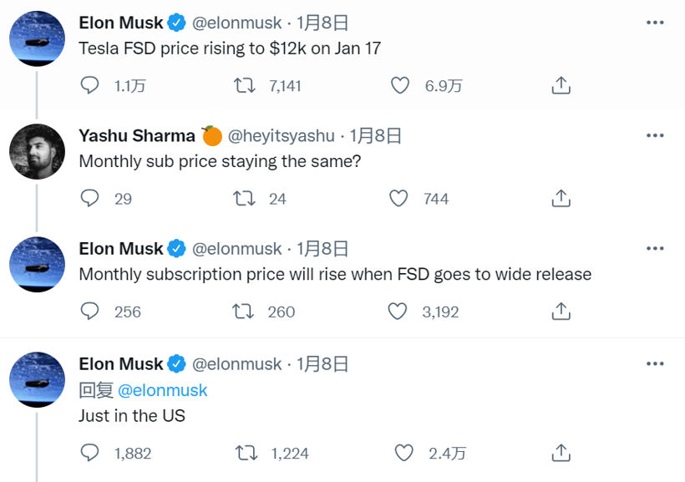Screen dimensions: 685x482
Task: Open more options on the first Elon Musk tweet
Action: pos(655,23)
